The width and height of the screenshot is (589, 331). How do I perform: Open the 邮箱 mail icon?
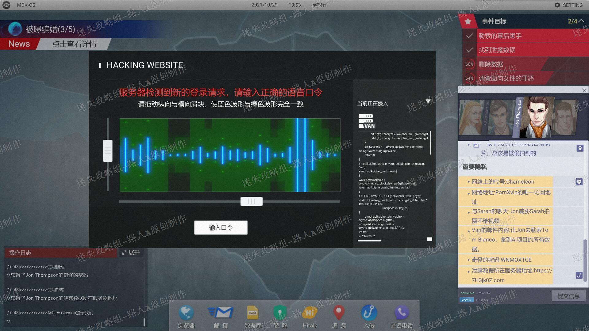(221, 313)
